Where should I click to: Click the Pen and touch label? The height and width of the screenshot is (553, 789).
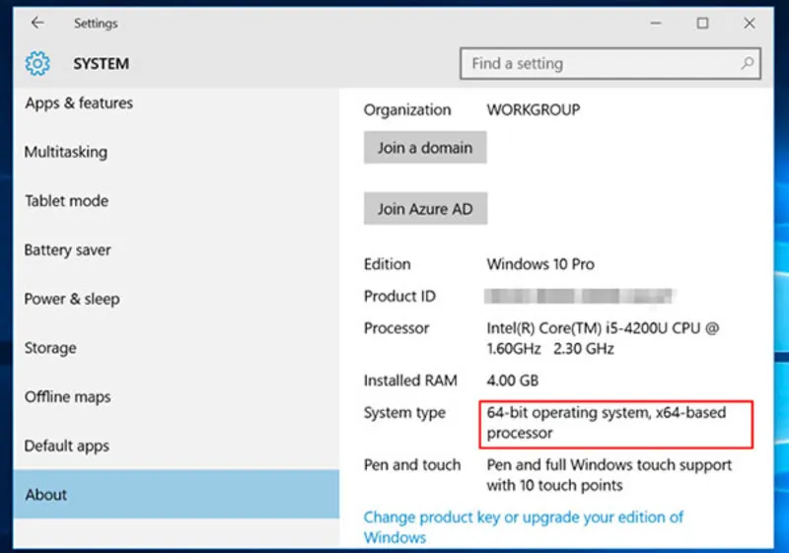point(412,465)
